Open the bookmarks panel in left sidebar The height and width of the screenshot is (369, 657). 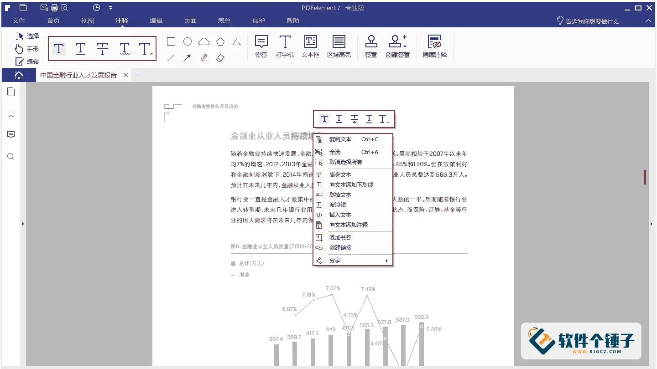pos(11,113)
